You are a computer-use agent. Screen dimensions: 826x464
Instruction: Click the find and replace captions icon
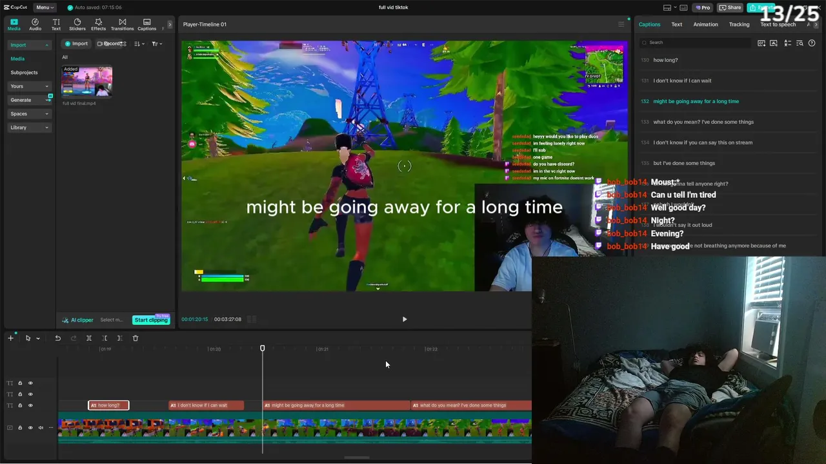pos(800,43)
